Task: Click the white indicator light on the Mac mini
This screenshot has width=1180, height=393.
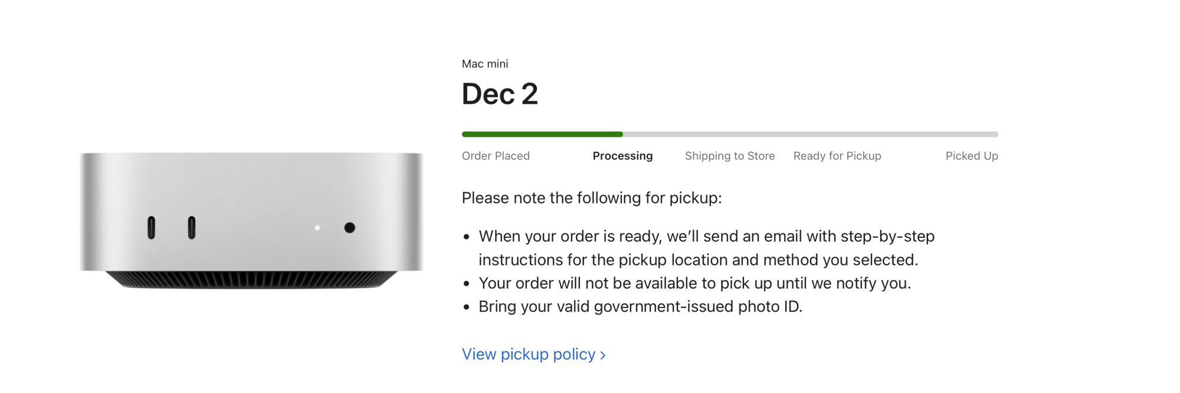Action: pos(317,228)
